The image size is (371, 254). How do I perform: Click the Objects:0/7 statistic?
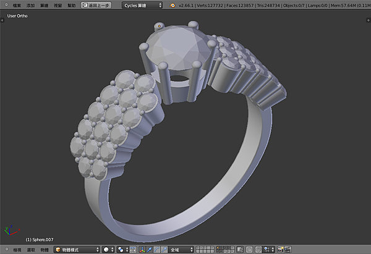(294, 5)
